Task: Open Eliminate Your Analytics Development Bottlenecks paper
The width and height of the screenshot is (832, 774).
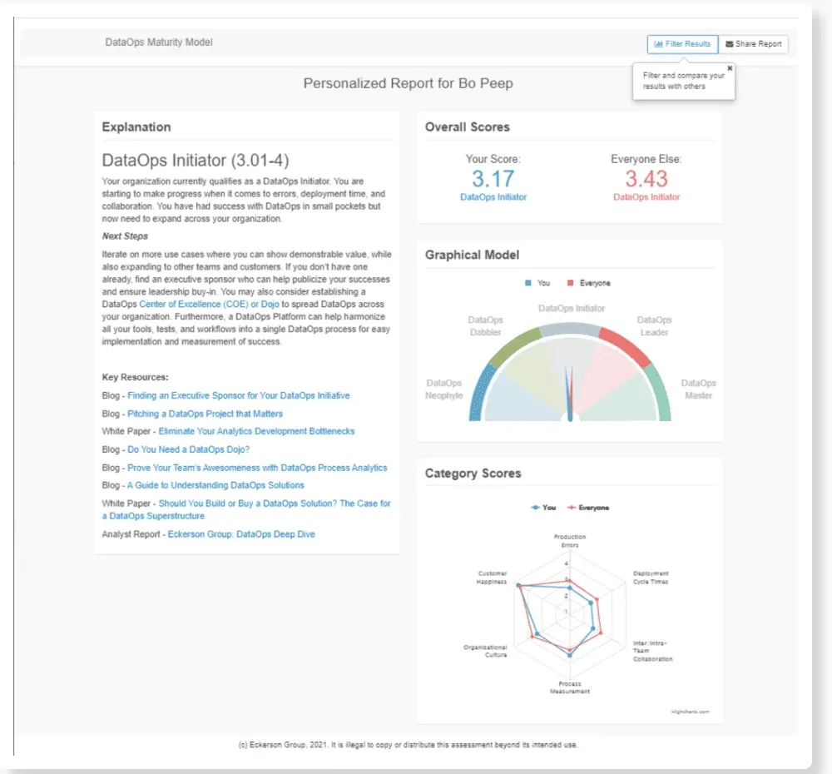Action: coord(256,431)
